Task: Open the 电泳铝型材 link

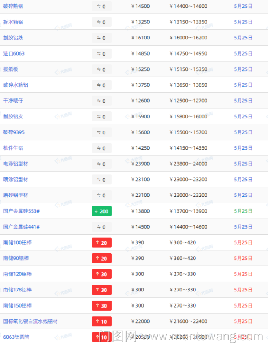Action: (16, 164)
